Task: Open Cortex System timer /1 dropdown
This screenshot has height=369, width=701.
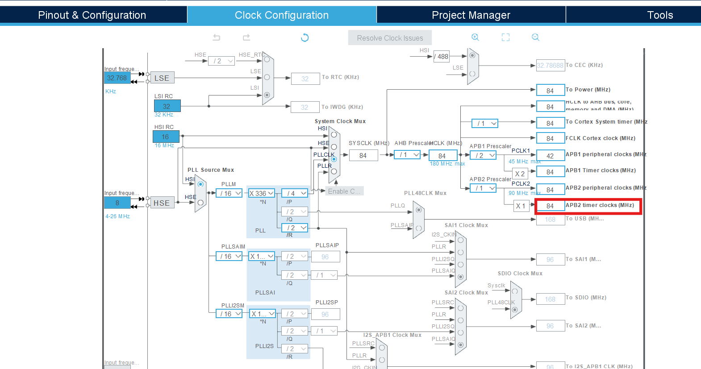Action: (485, 123)
